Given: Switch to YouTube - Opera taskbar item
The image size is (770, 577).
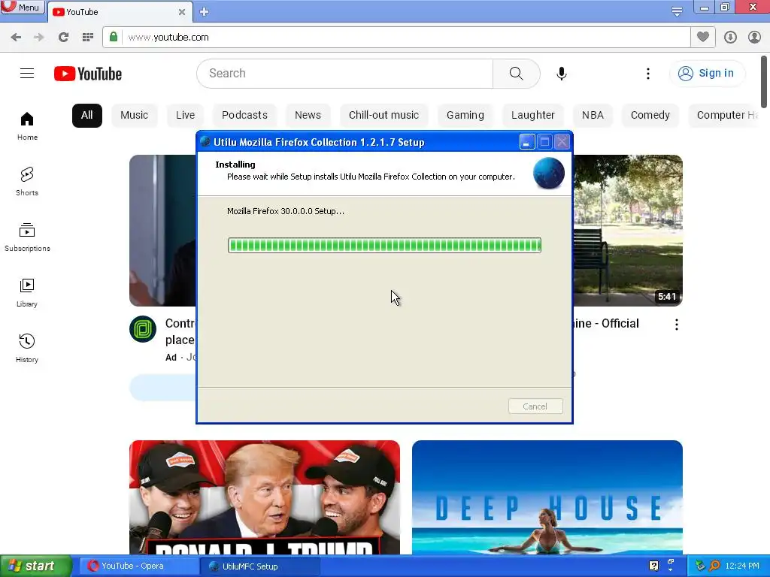Looking at the screenshot, I should [139, 566].
